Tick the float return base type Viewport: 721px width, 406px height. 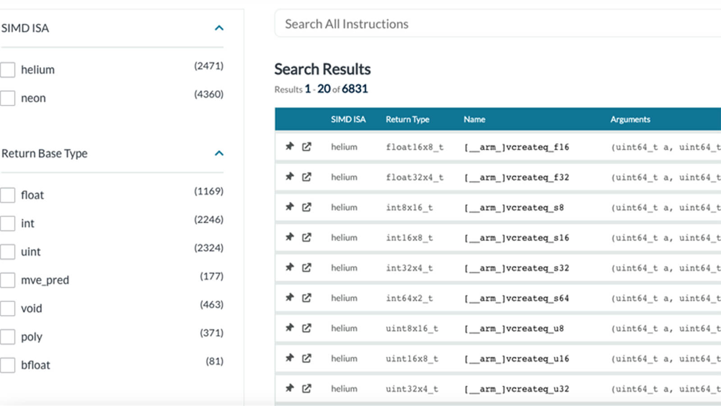click(8, 195)
